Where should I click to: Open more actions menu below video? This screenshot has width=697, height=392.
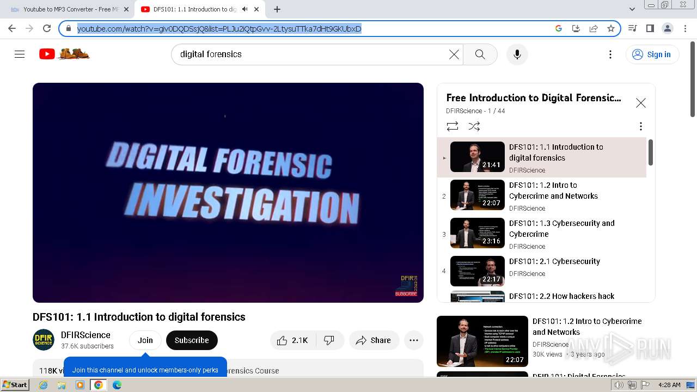(414, 340)
